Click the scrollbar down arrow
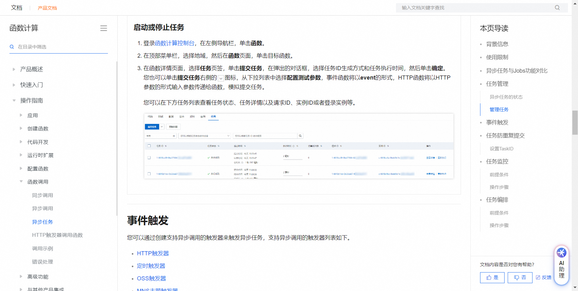Screen dimensions: 578x291 tap(575, 287)
